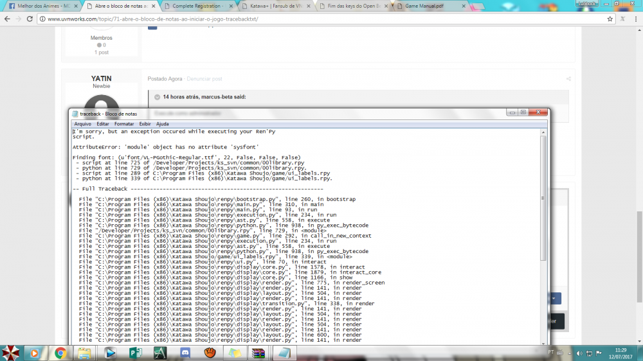
Task: Click the Chrome address bar URL
Action: (x=153, y=19)
